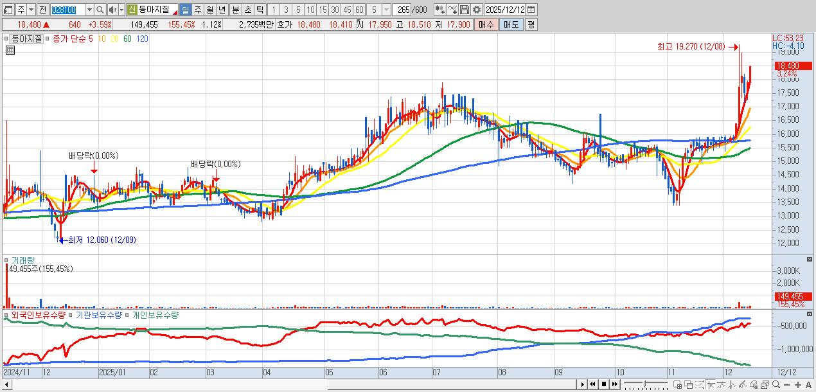
Task: Click interval preset 1
Action: pyautogui.click(x=273, y=10)
